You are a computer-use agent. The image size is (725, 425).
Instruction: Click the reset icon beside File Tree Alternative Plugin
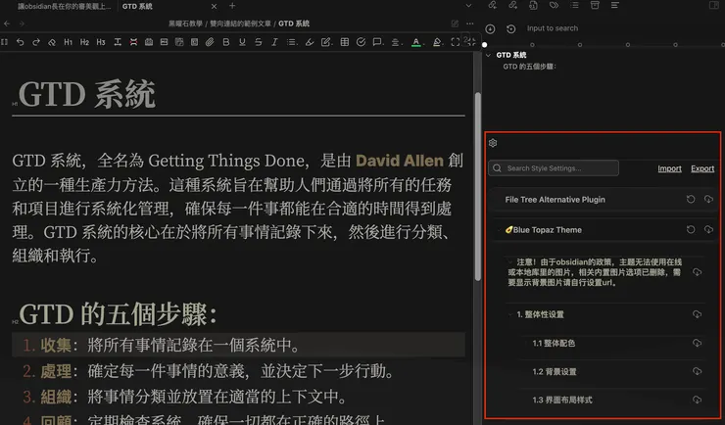pos(691,200)
